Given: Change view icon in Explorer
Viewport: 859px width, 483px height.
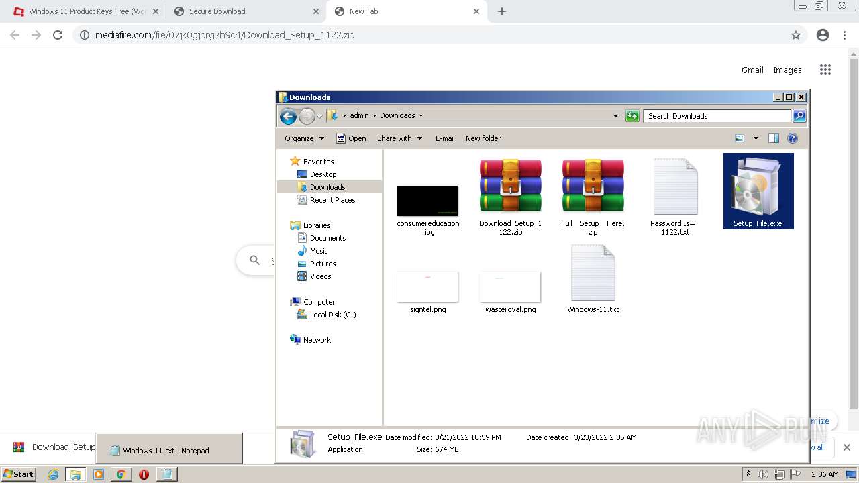Looking at the screenshot, I should 740,138.
